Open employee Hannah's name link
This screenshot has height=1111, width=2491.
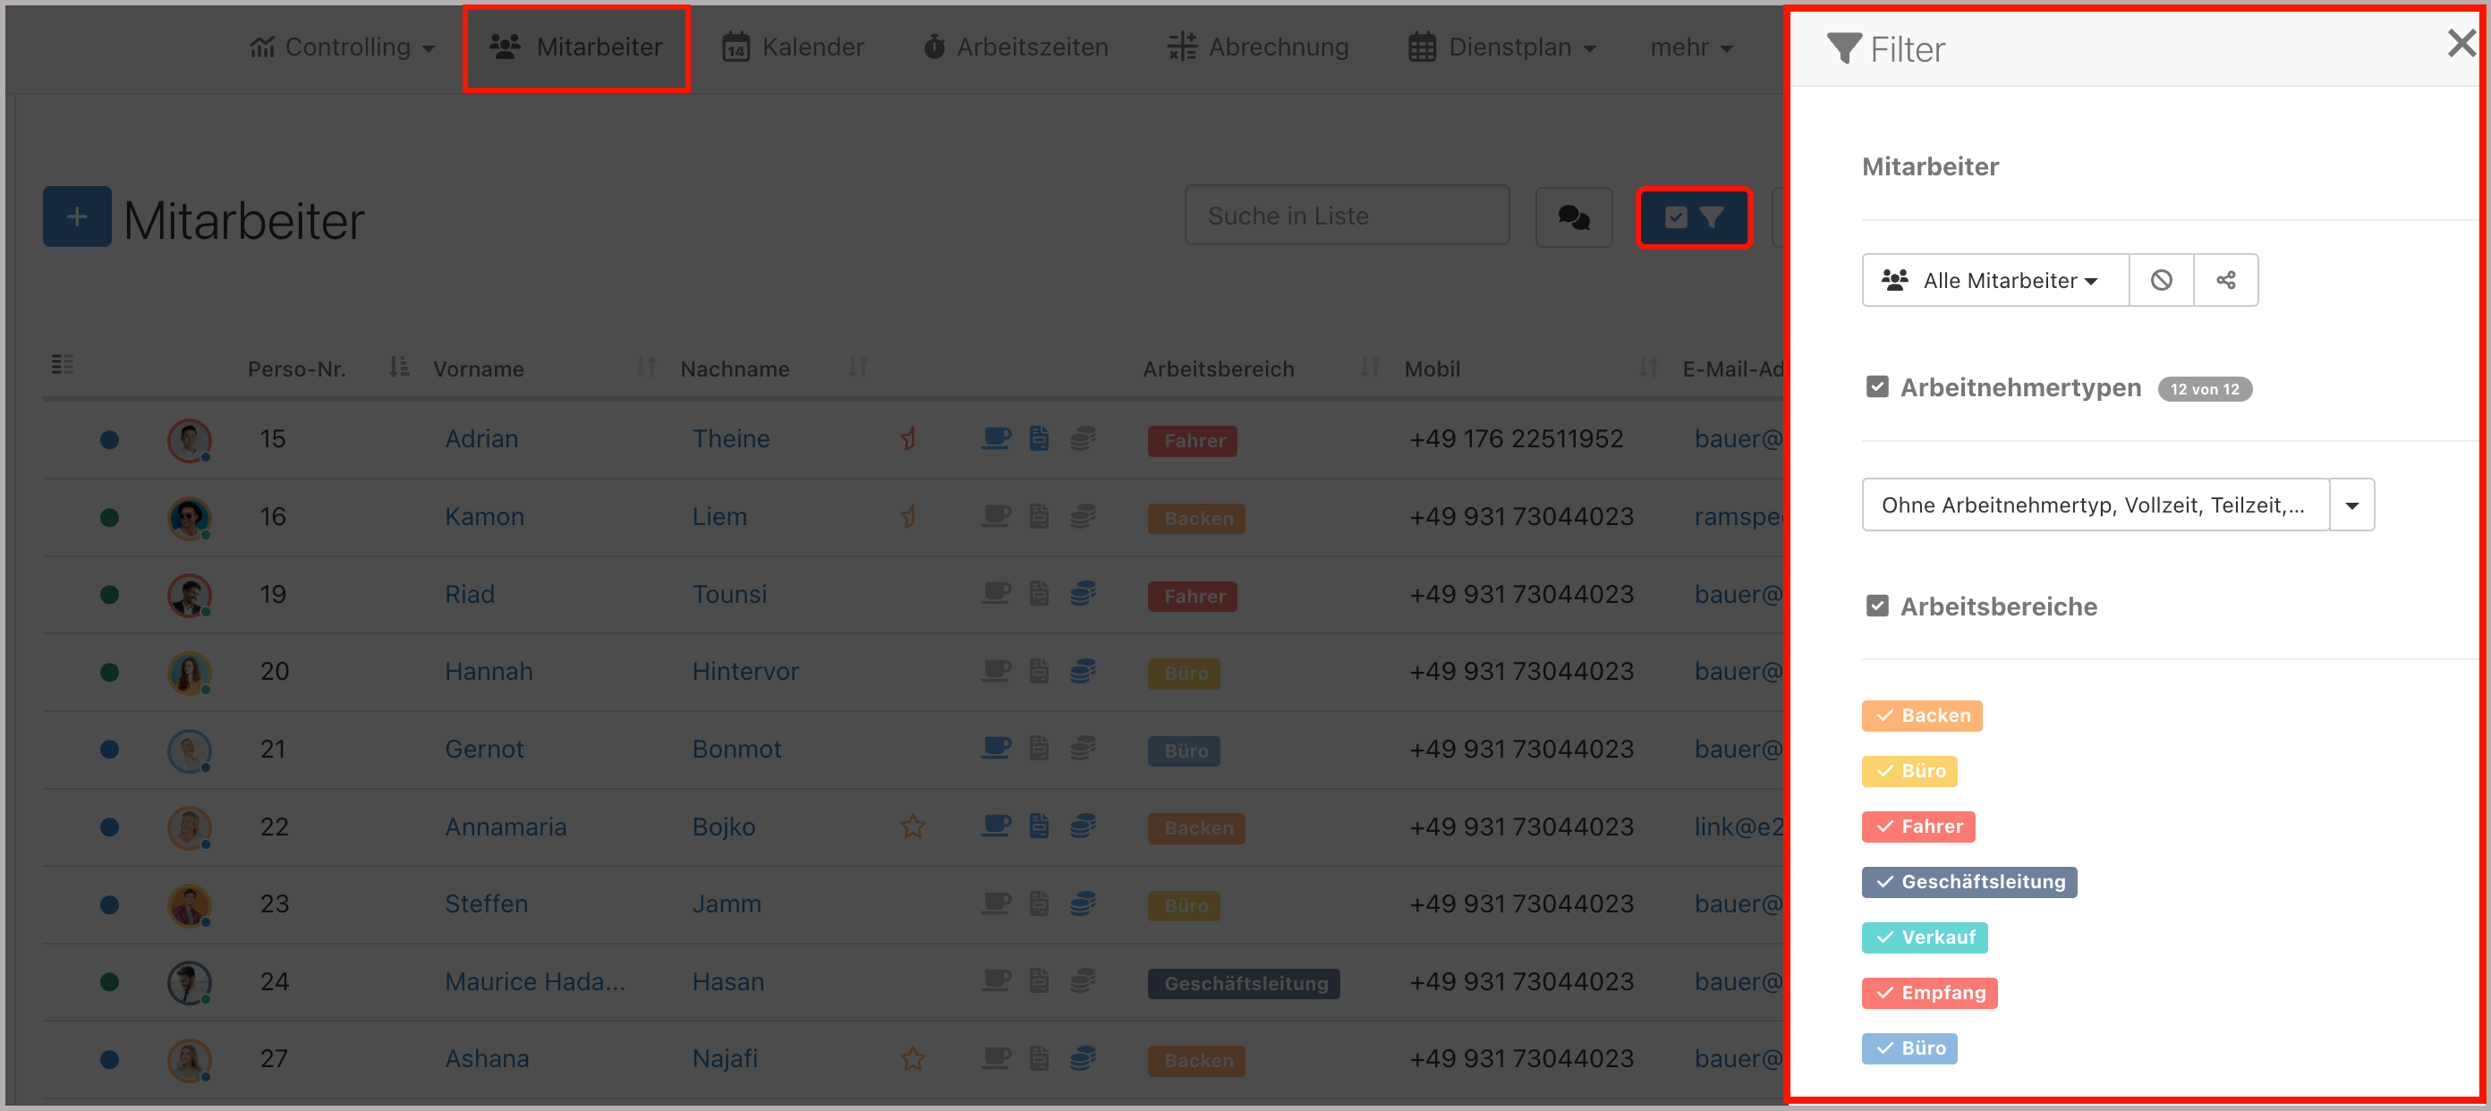point(489,671)
